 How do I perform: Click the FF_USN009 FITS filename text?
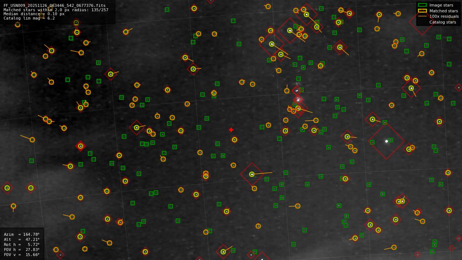55,6
